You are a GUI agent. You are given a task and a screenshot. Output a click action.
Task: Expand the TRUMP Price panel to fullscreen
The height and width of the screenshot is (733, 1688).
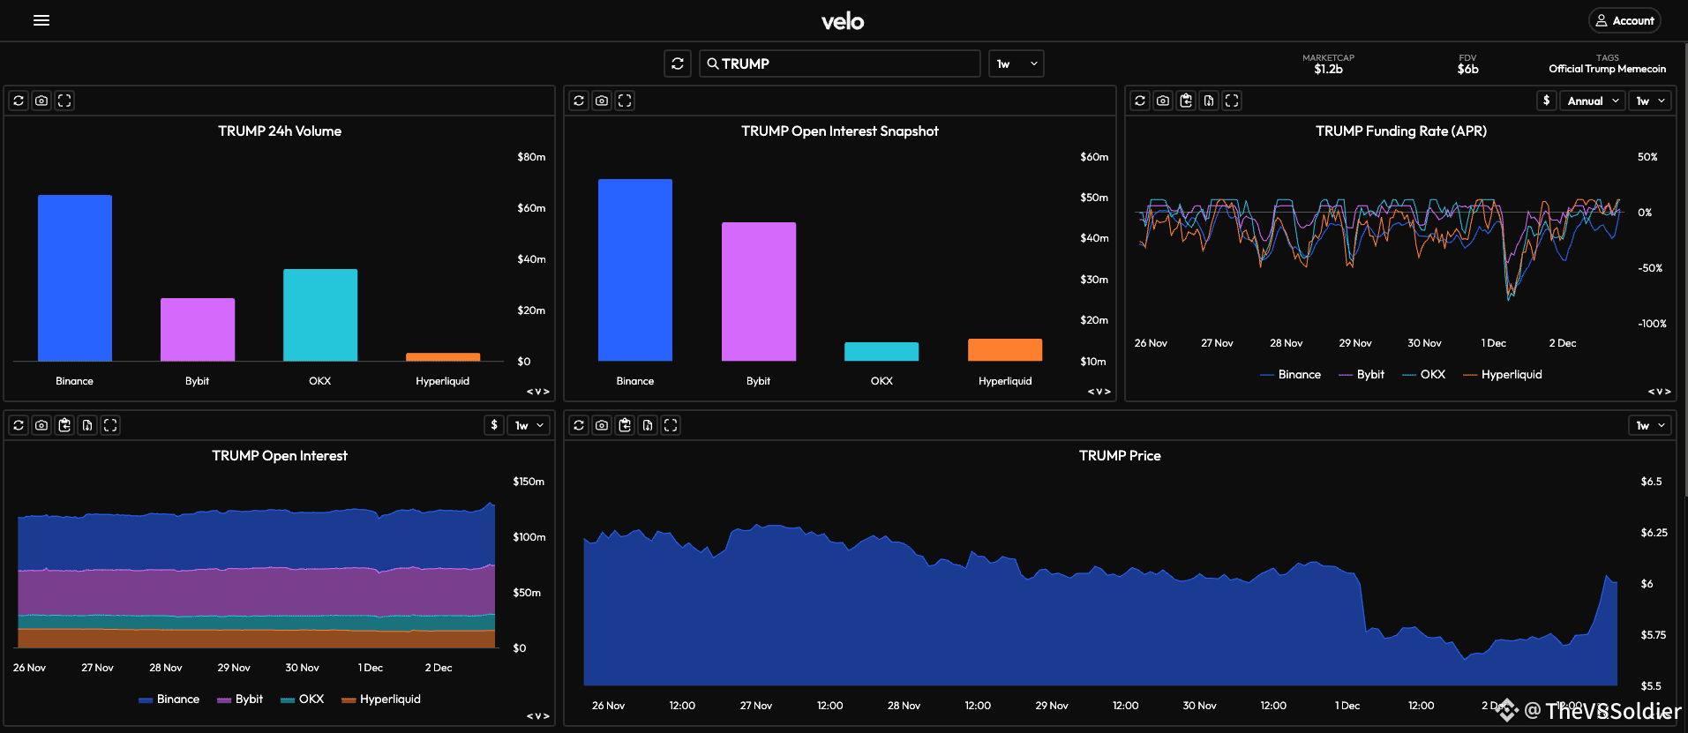671,425
